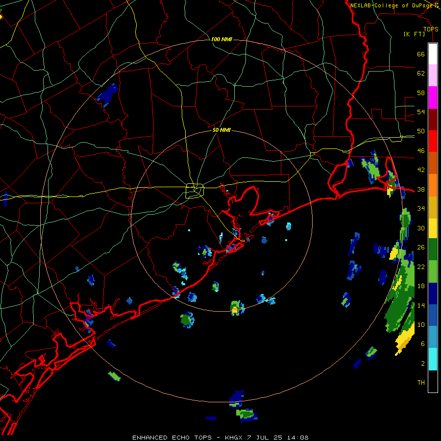Click the '66' legend value
The width and height of the screenshot is (441, 441).
(x=421, y=54)
